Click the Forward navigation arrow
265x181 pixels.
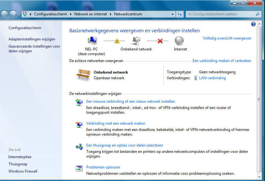tap(13, 14)
